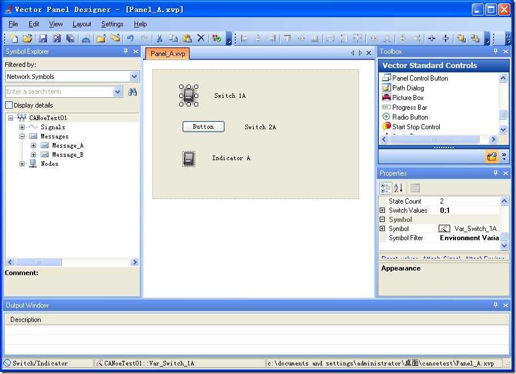Screen dimensions: 516x374
Task: Make selected controls the same width
Action: tap(330, 38)
